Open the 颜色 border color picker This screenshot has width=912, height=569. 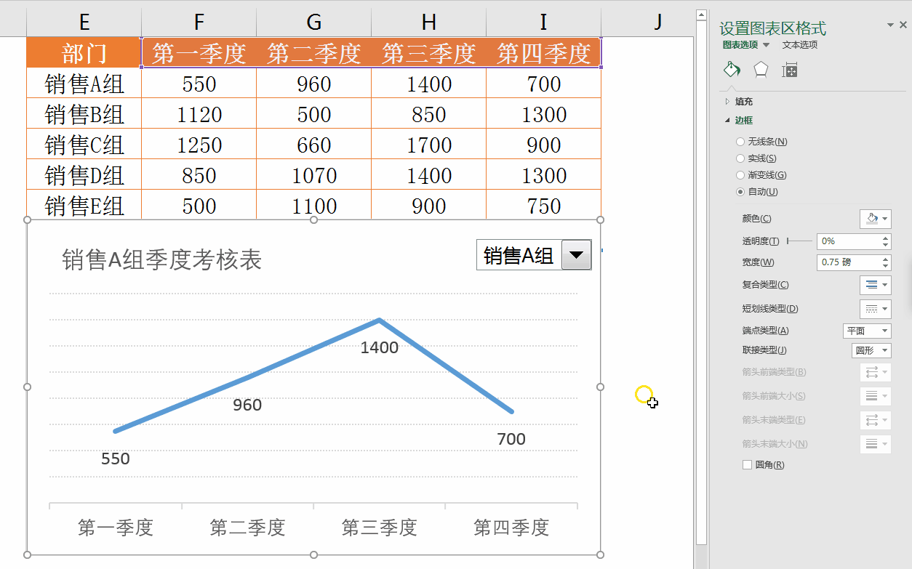pos(875,218)
